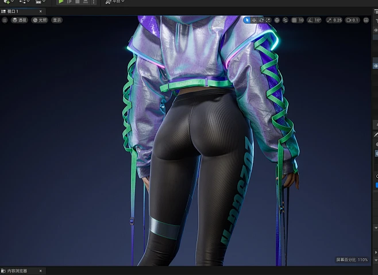The width and height of the screenshot is (378, 275).
Task: Toggle rotation angle snapping icon
Action: [x=310, y=20]
